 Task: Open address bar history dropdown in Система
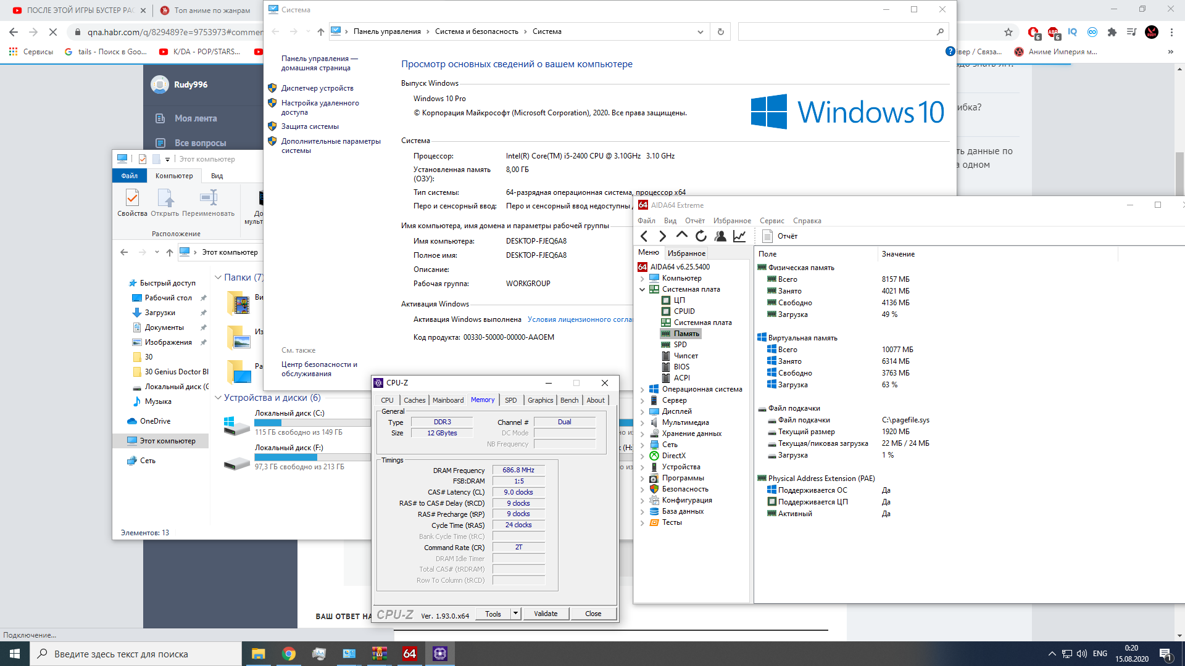(700, 31)
